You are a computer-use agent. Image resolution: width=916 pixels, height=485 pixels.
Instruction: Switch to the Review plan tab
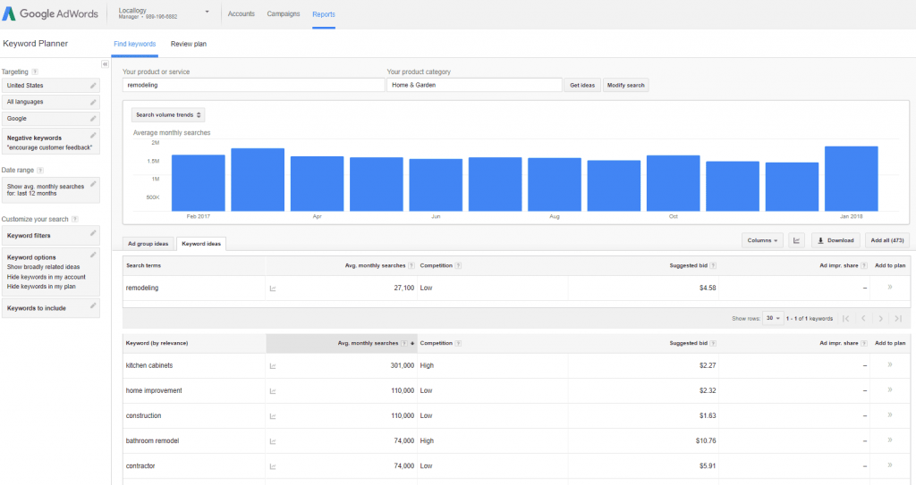(189, 44)
